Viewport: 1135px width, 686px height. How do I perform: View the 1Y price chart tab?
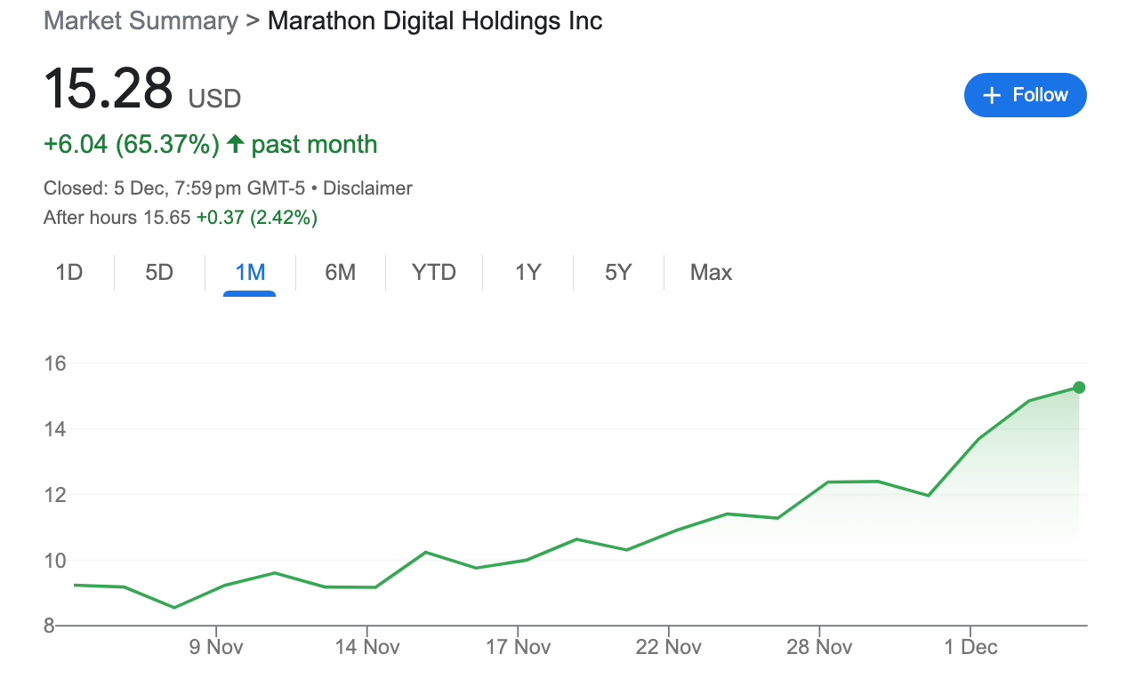(x=528, y=272)
